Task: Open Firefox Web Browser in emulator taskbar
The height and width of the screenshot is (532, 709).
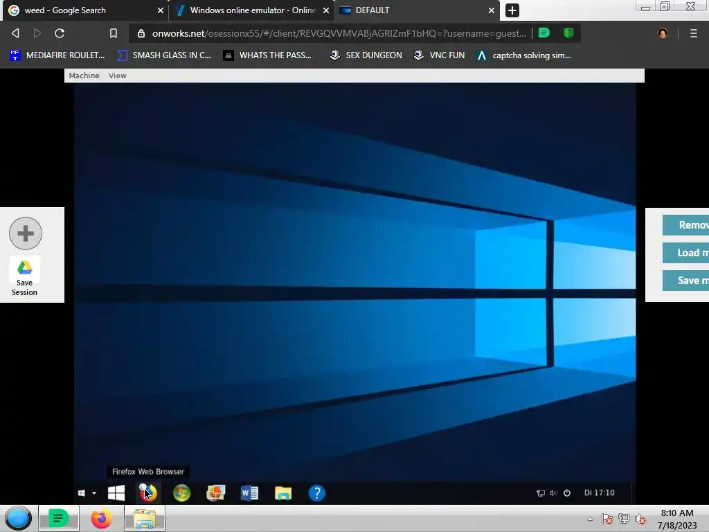Action: (x=148, y=493)
